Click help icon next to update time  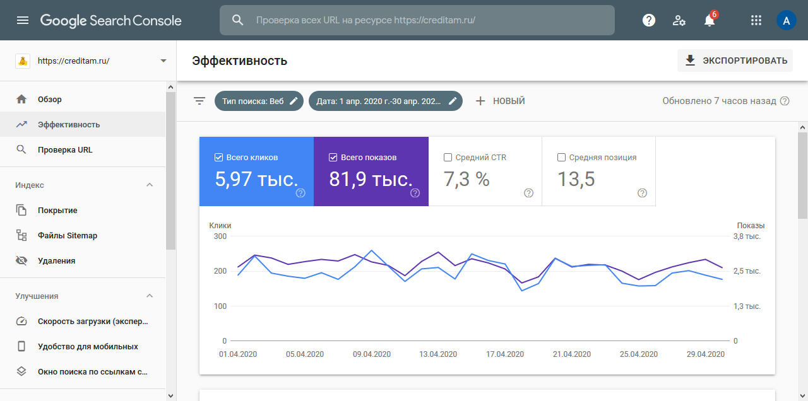785,101
